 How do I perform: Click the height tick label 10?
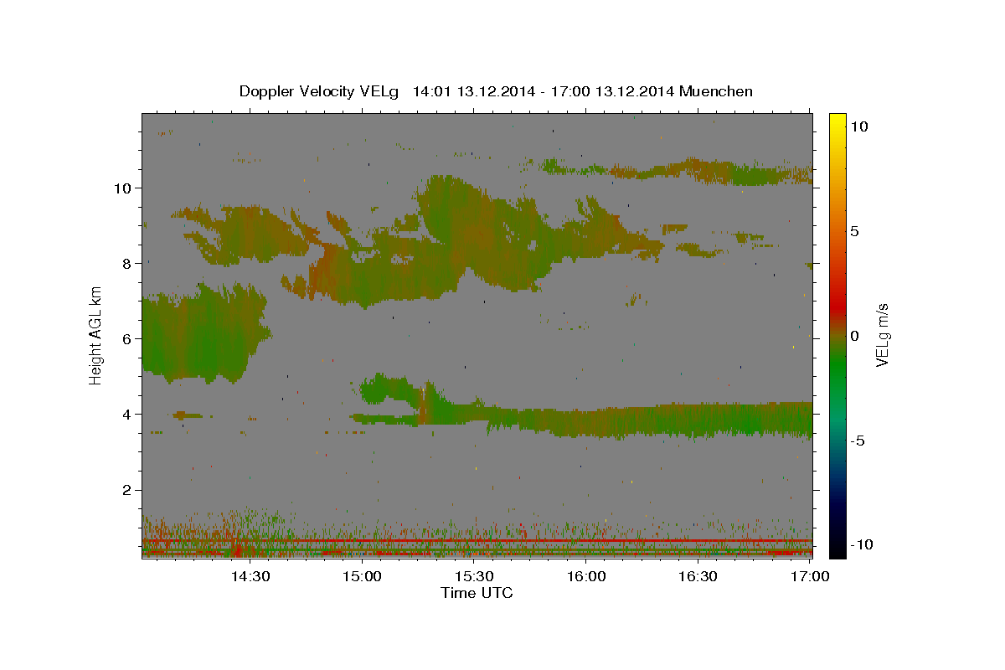point(124,188)
